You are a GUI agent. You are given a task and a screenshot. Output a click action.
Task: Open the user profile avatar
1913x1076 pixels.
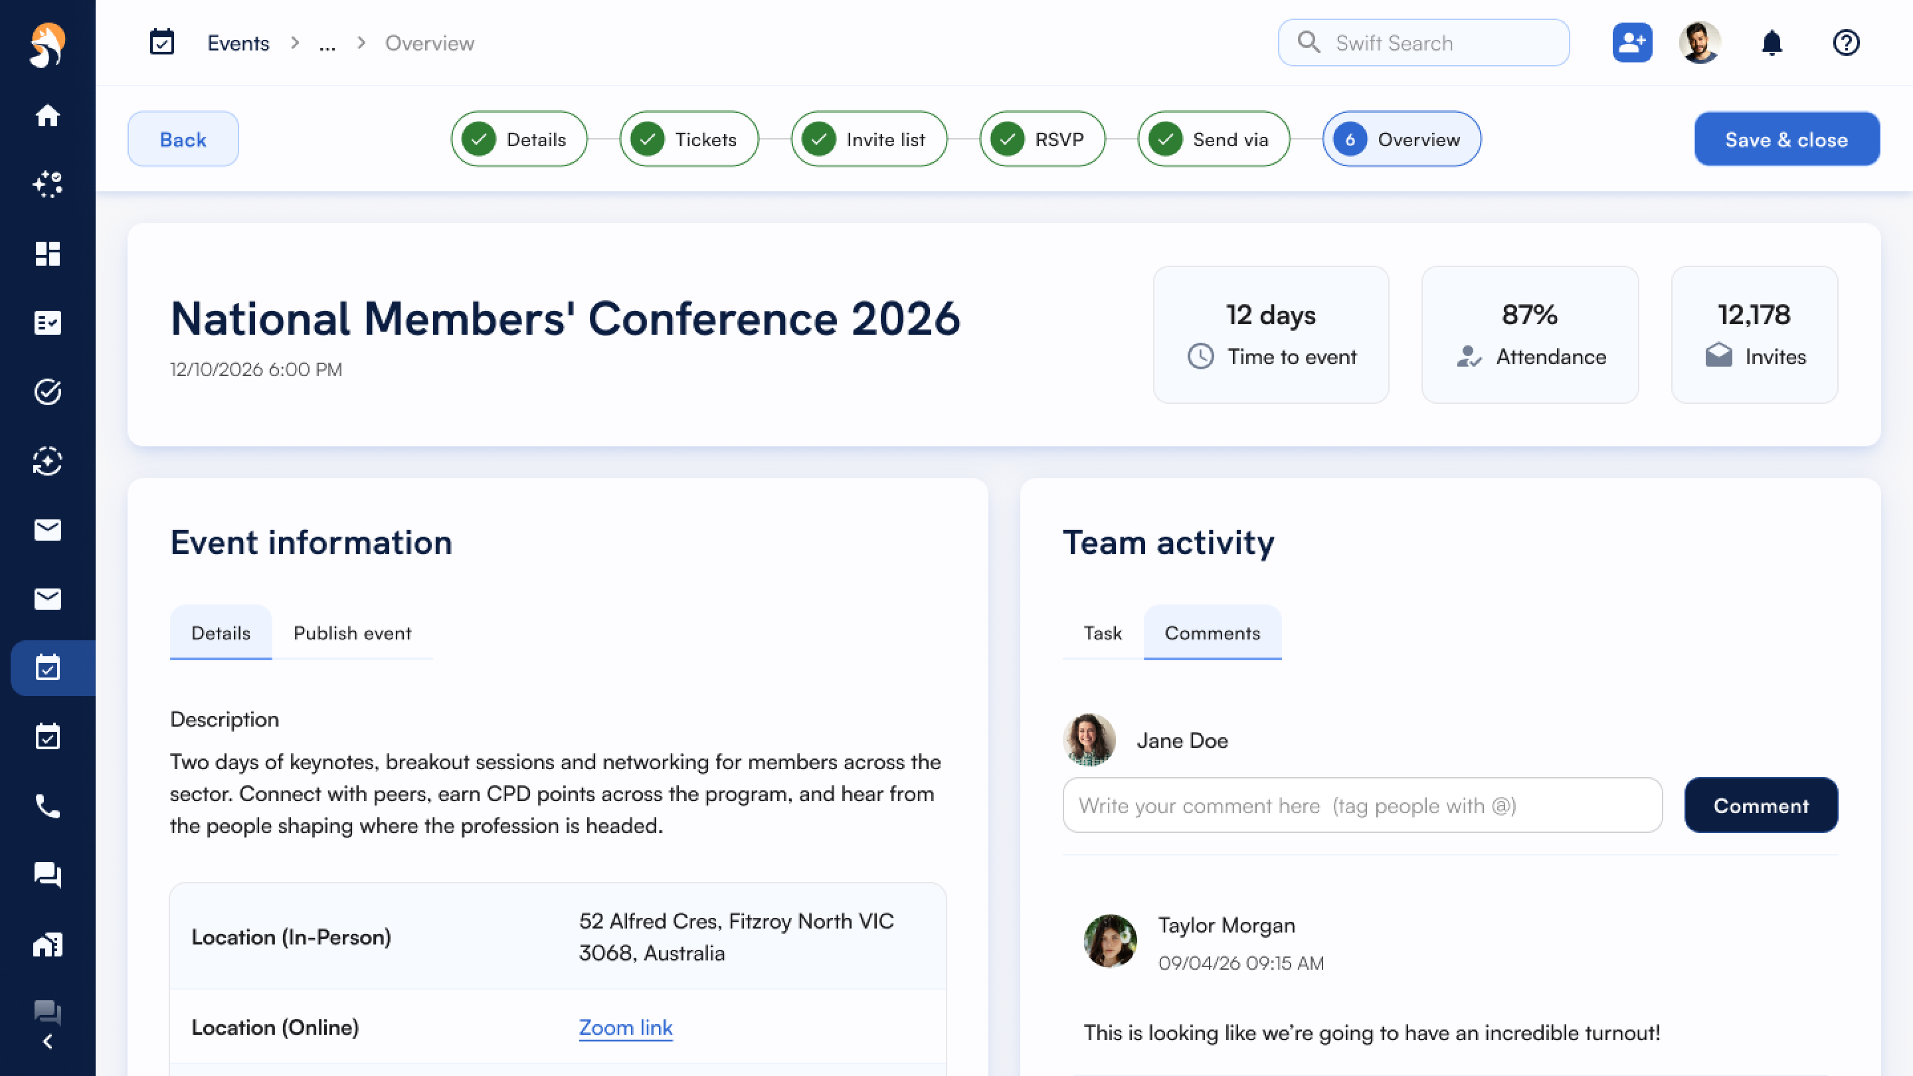(x=1700, y=43)
